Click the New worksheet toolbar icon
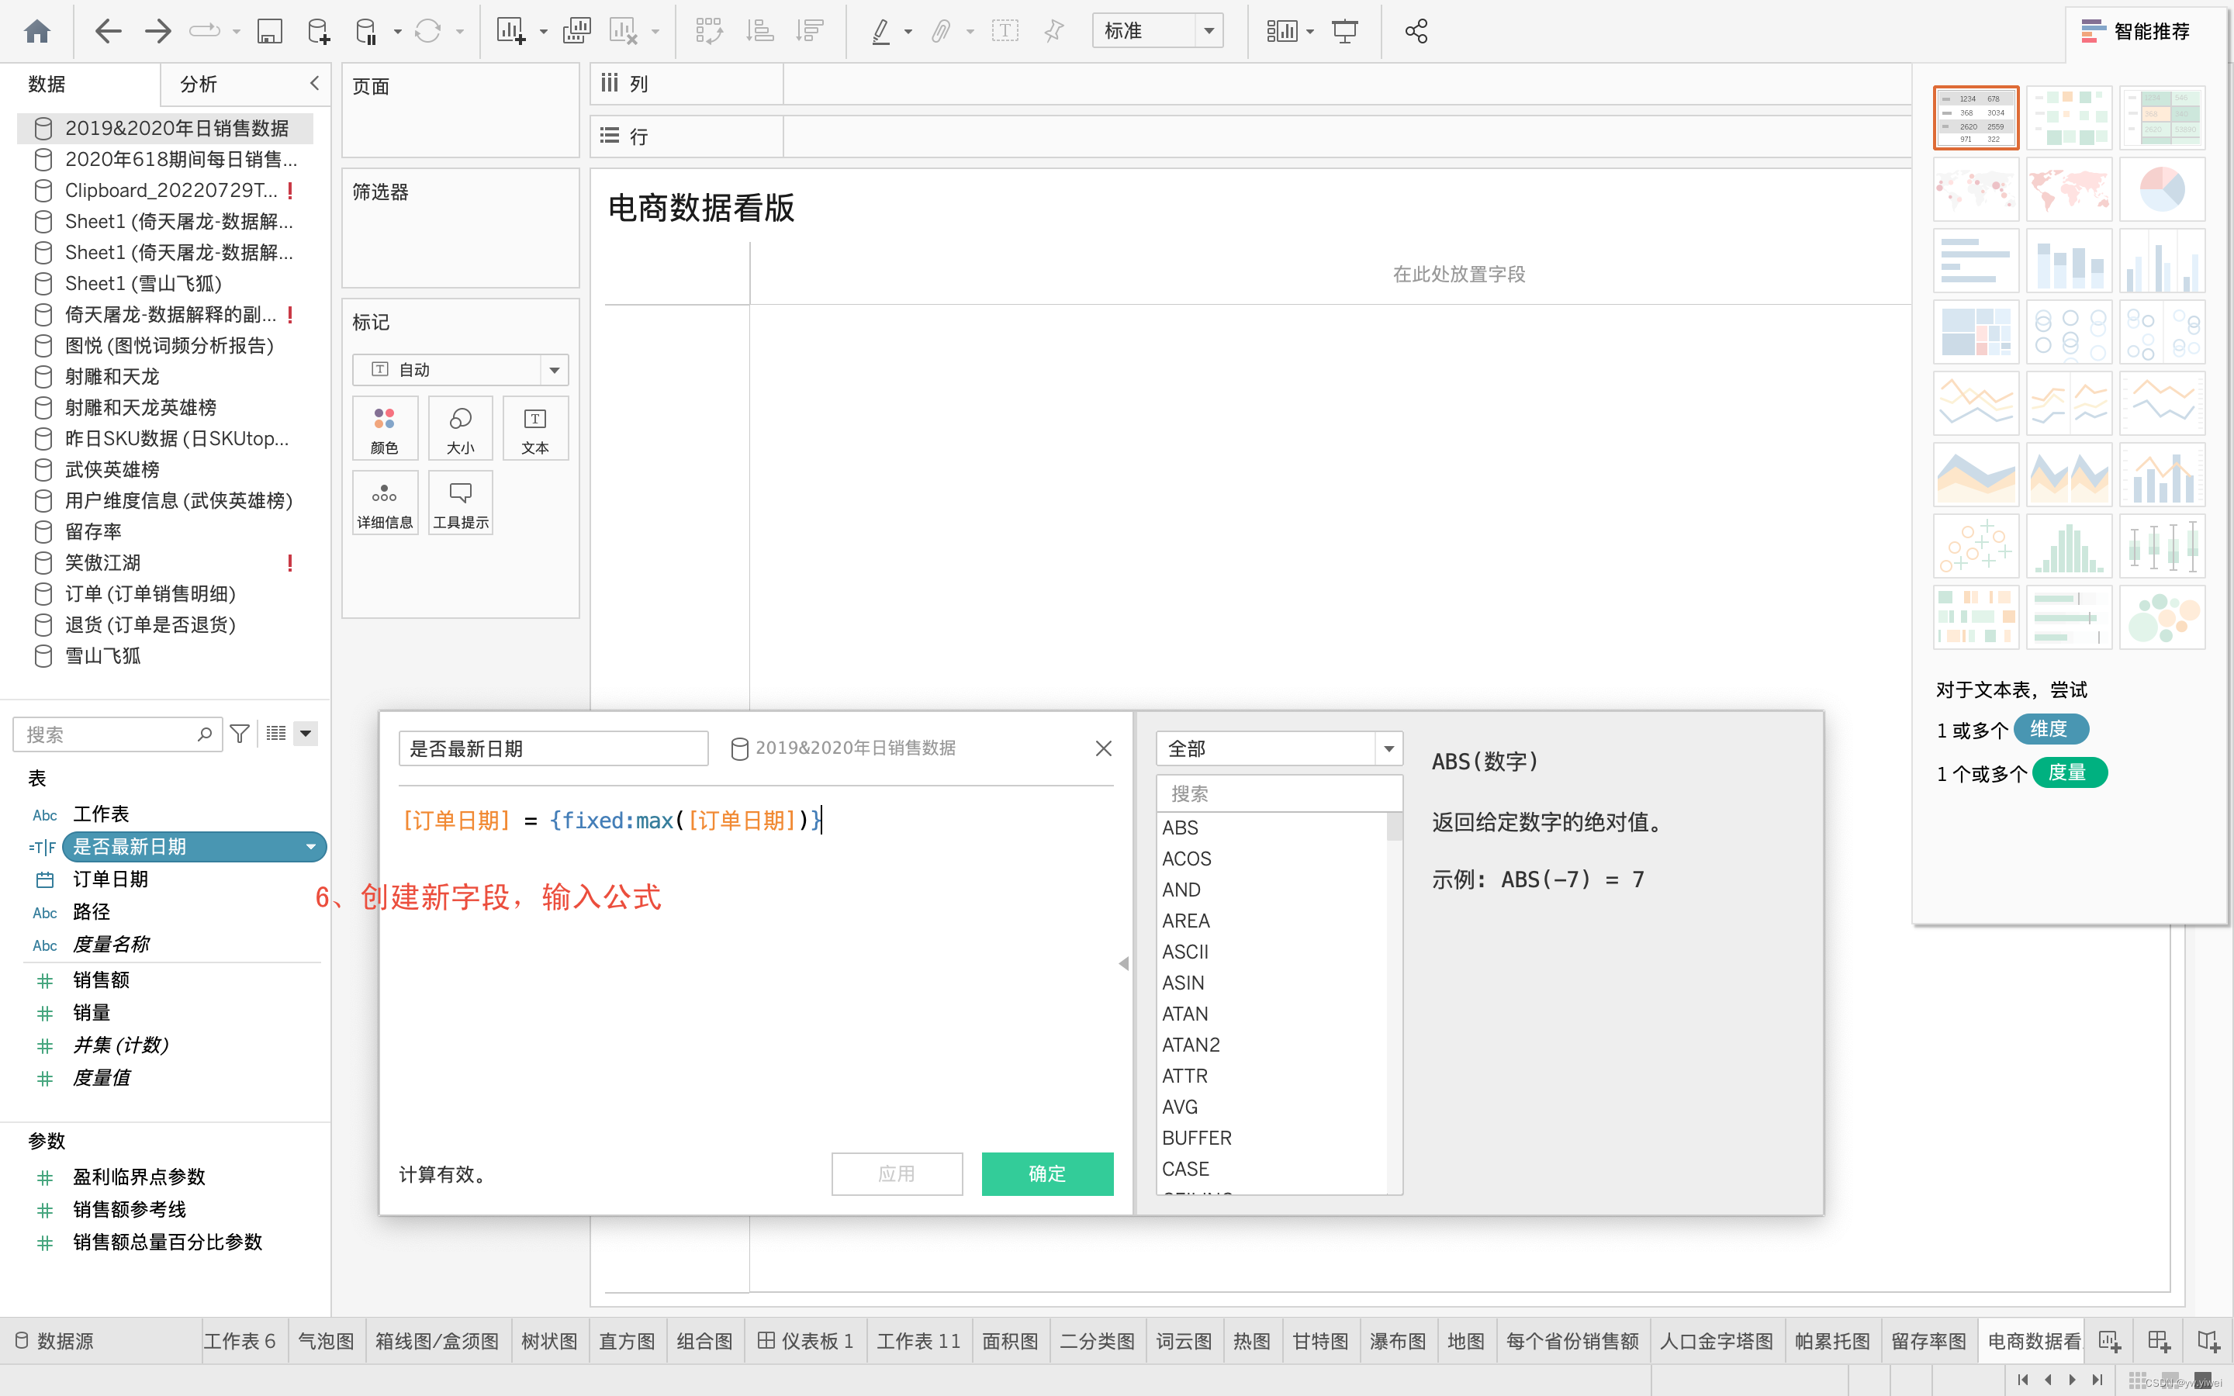 coord(510,31)
